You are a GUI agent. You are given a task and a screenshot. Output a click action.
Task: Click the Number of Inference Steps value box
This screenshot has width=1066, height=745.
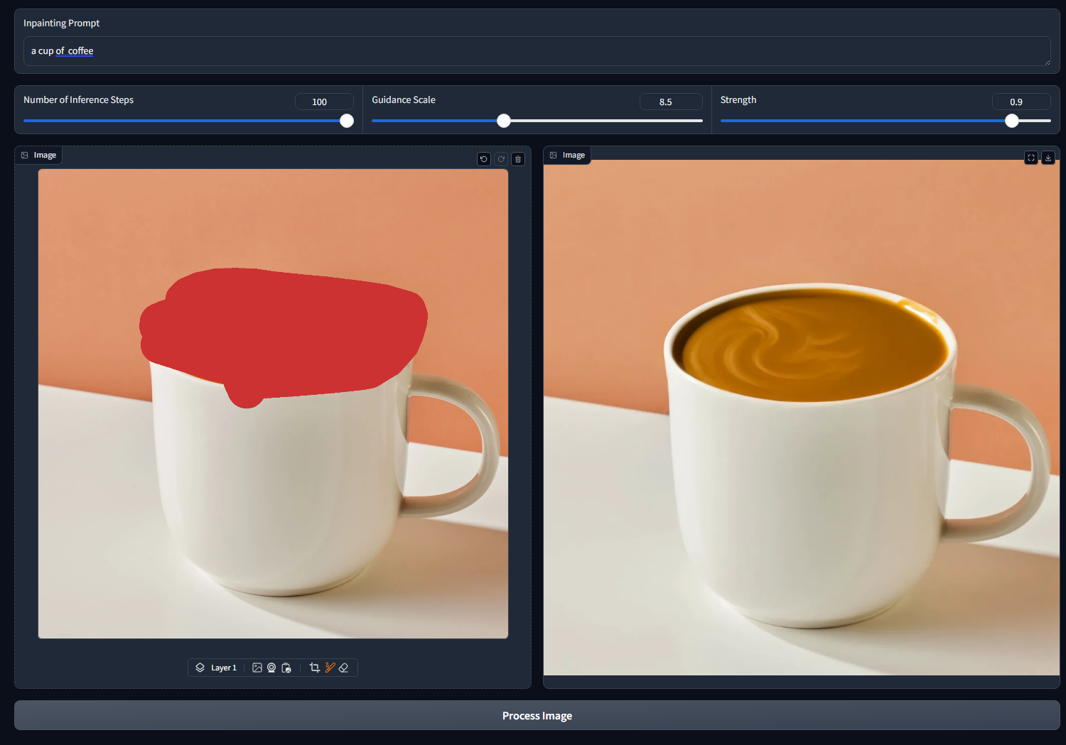pos(324,102)
